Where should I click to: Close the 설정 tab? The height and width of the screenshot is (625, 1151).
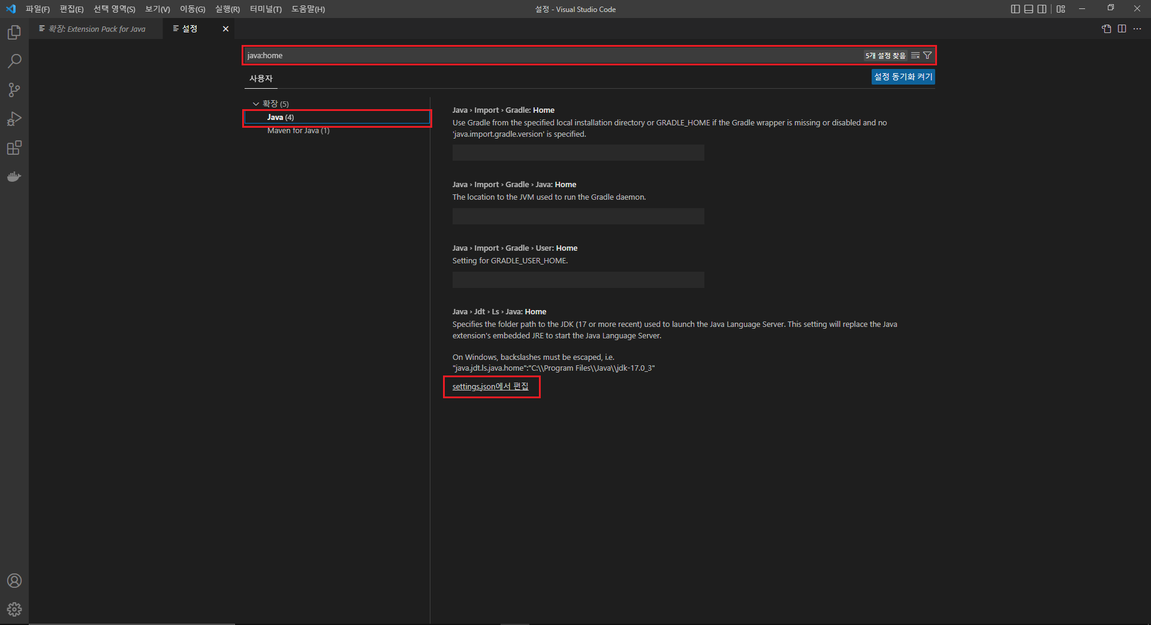225,29
